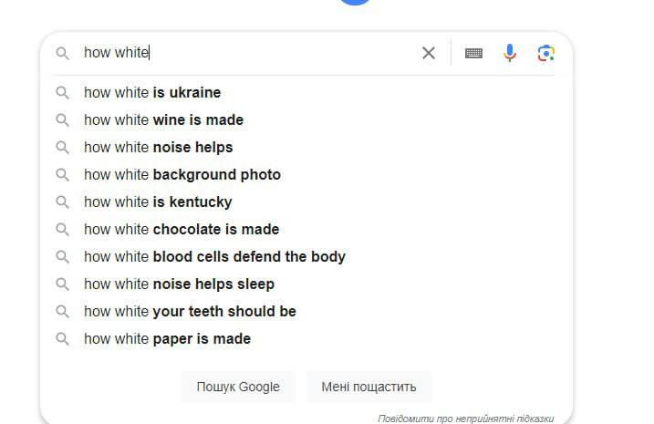The height and width of the screenshot is (424, 654).
Task: Clear the search box text
Action: pyautogui.click(x=429, y=53)
